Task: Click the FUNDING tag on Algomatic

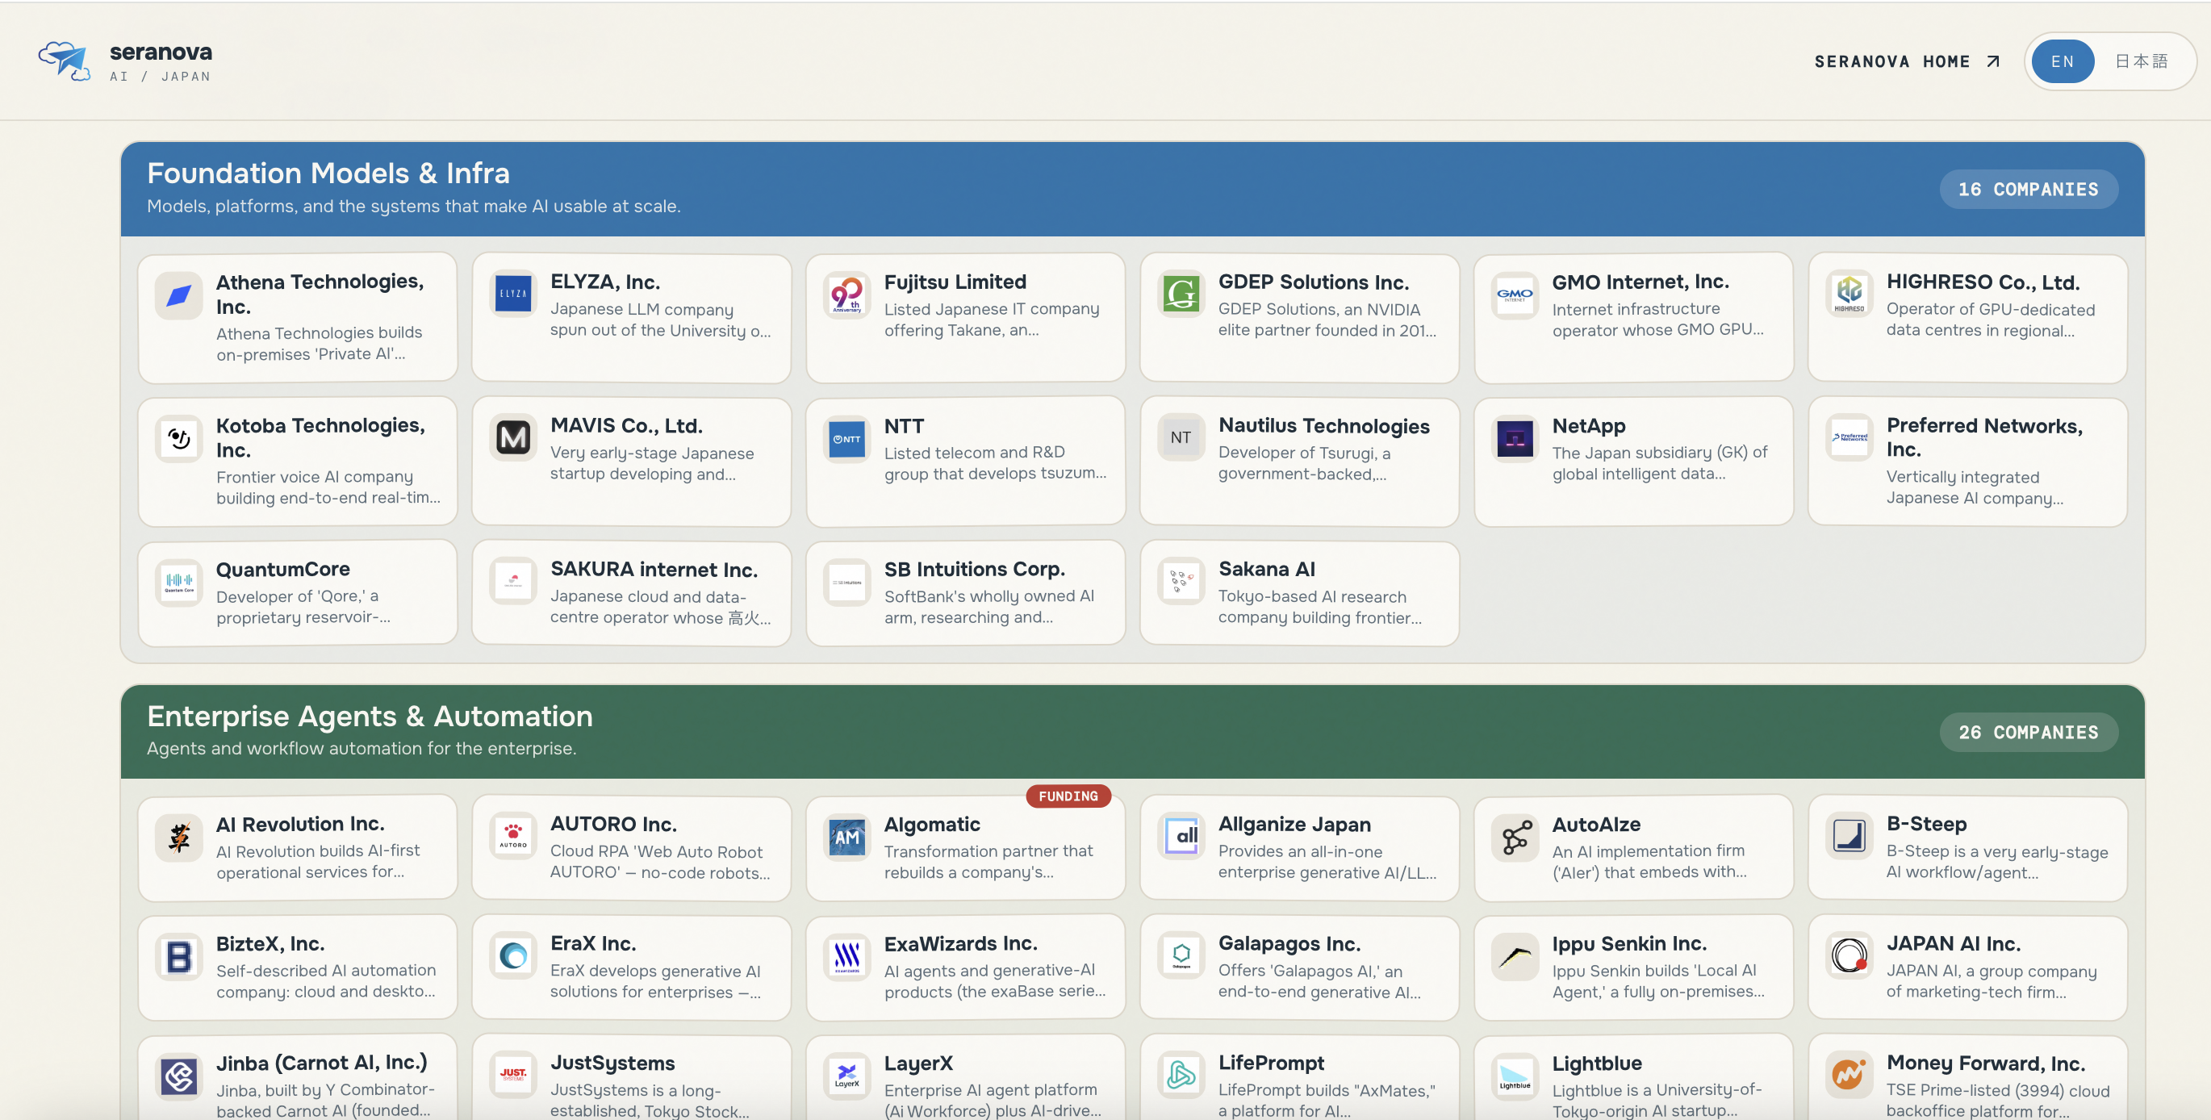Action: click(x=1068, y=796)
